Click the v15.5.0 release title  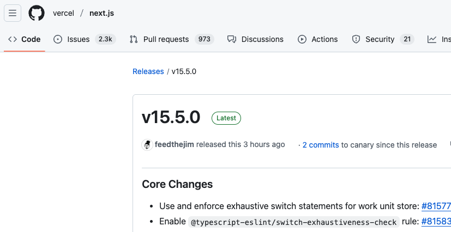[171, 118]
